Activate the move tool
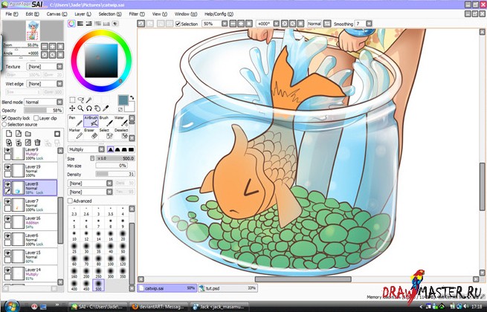The height and width of the screenshot is (312, 487). [x=72, y=108]
